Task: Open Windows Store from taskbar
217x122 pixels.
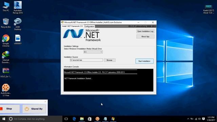Action: pyautogui.click(x=90, y=119)
